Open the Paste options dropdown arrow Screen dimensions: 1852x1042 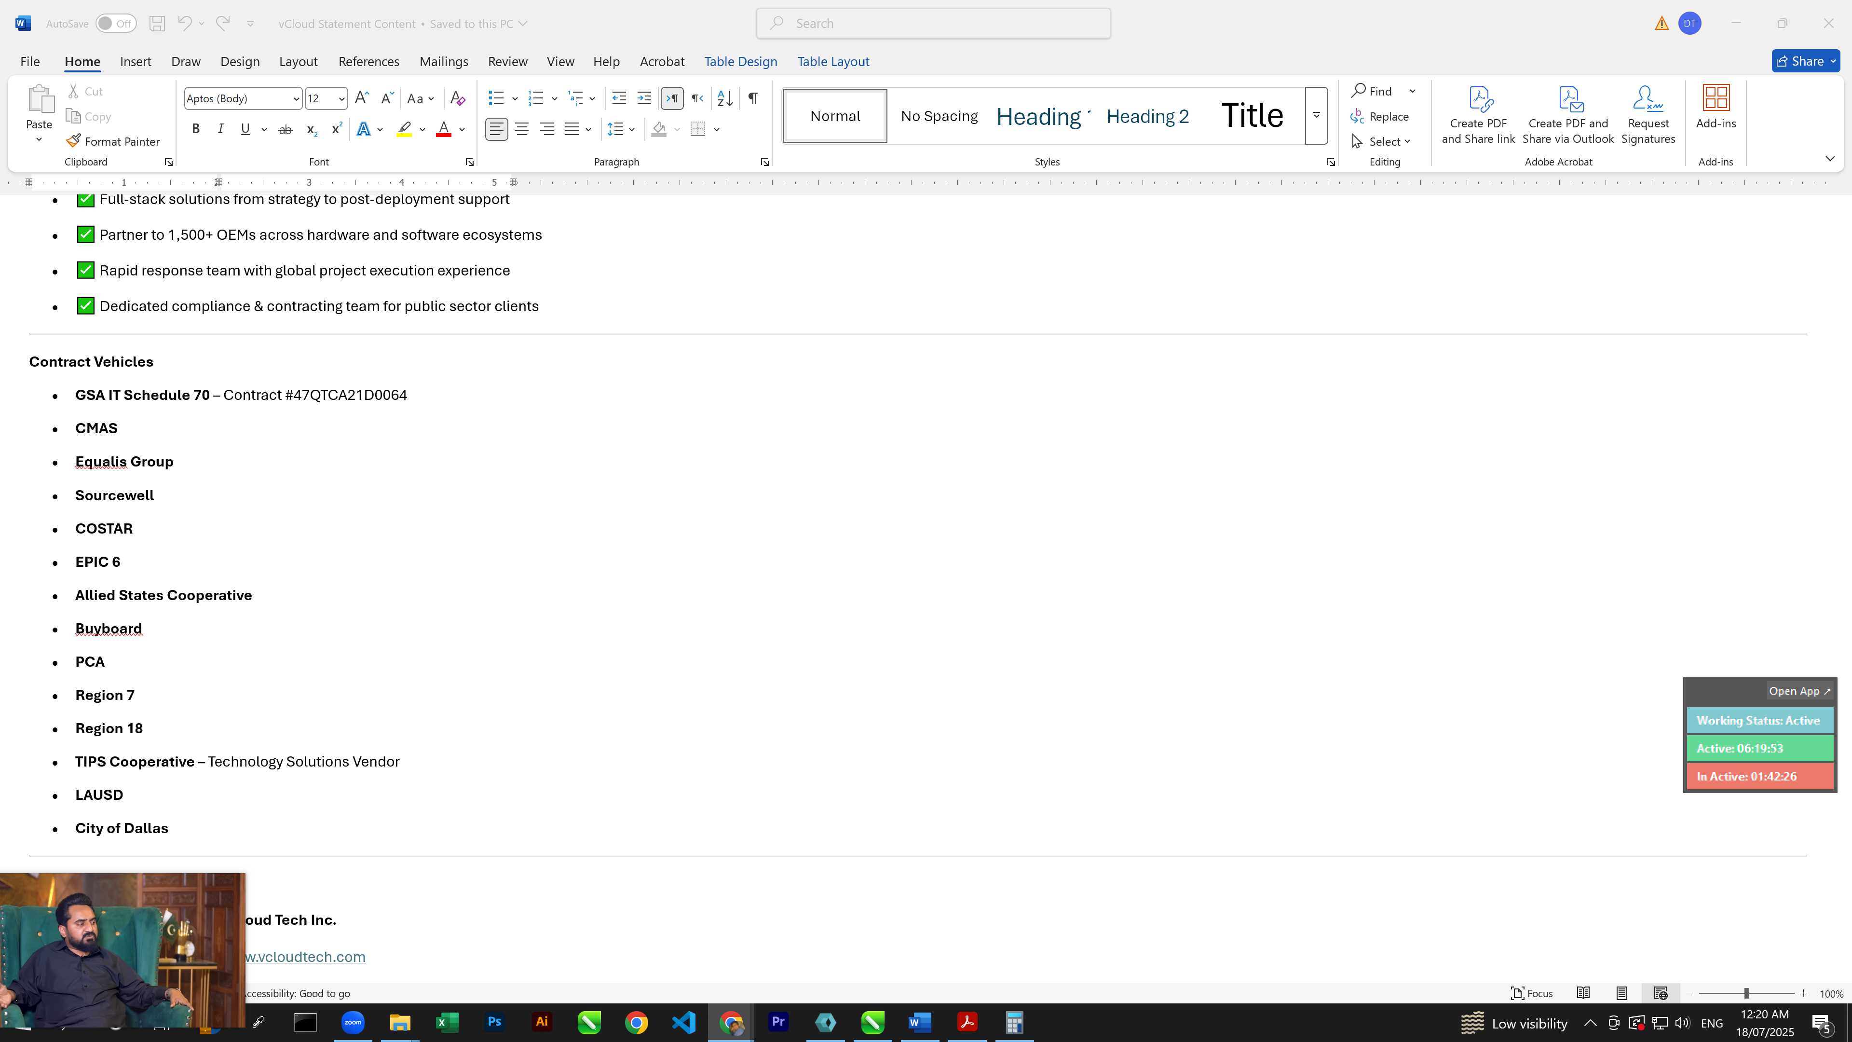click(39, 139)
